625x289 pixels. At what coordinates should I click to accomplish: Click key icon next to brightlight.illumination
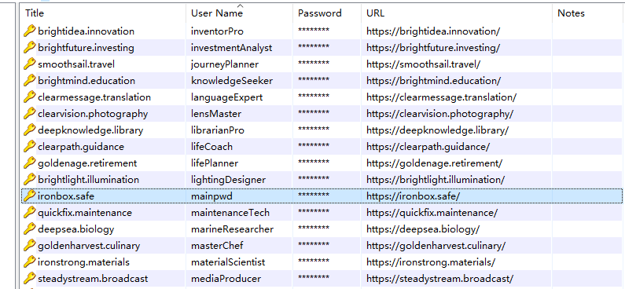coord(30,180)
